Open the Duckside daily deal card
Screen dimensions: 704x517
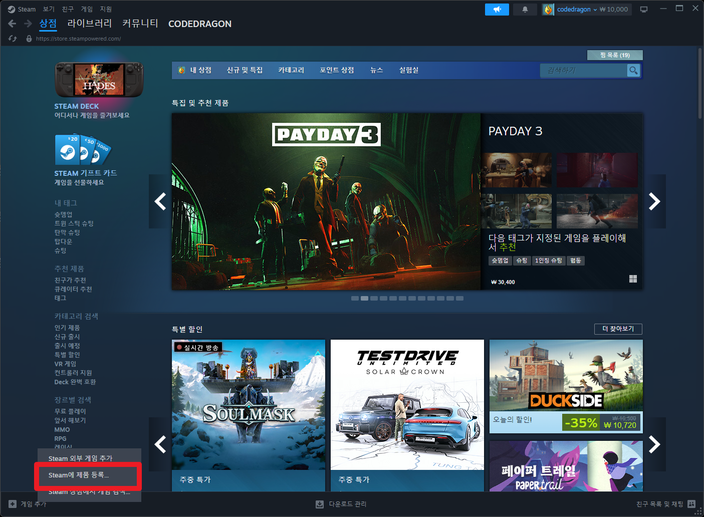[x=566, y=386]
